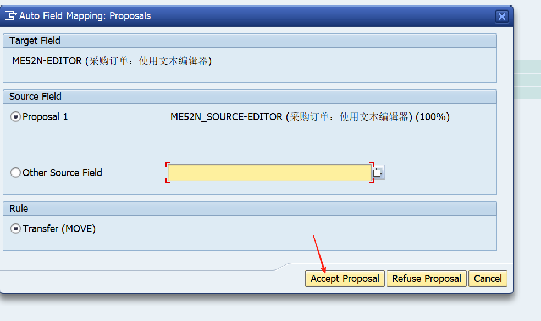
Task: Select the Proposal 1 radio button
Action: [x=15, y=117]
